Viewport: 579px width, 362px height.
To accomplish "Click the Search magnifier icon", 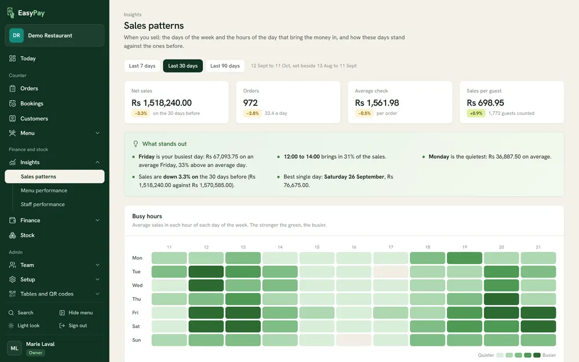I will (x=11, y=313).
